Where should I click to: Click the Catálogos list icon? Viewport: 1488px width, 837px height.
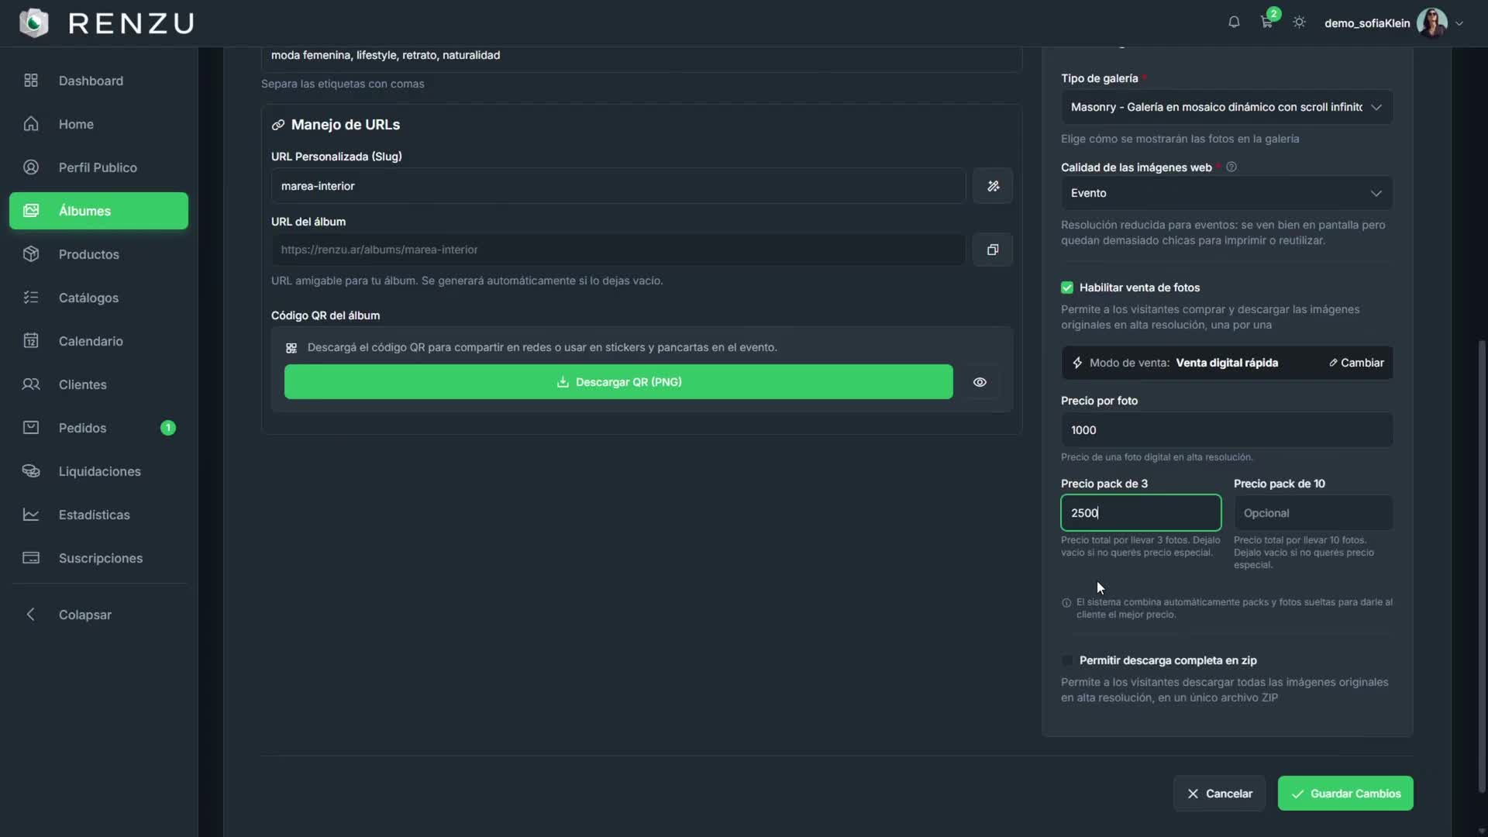tap(31, 298)
